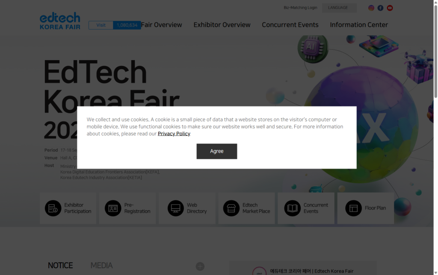Viewport: 438px width, 275px height.
Task: Open the Privacy Policy link
Action: [174, 134]
